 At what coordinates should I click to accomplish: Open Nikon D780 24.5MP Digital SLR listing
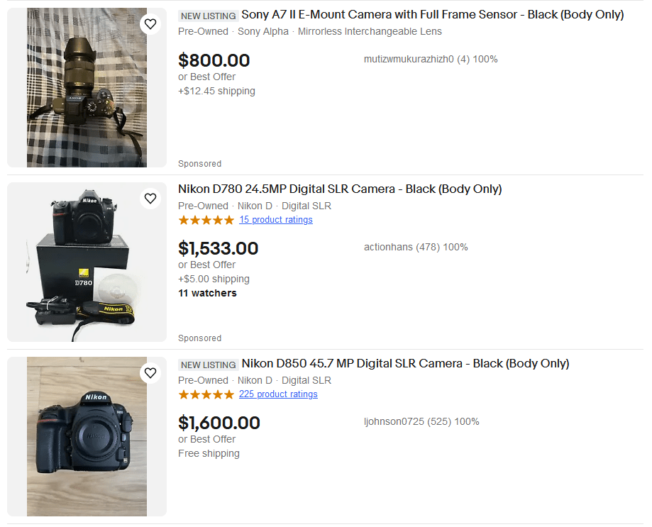tap(339, 189)
